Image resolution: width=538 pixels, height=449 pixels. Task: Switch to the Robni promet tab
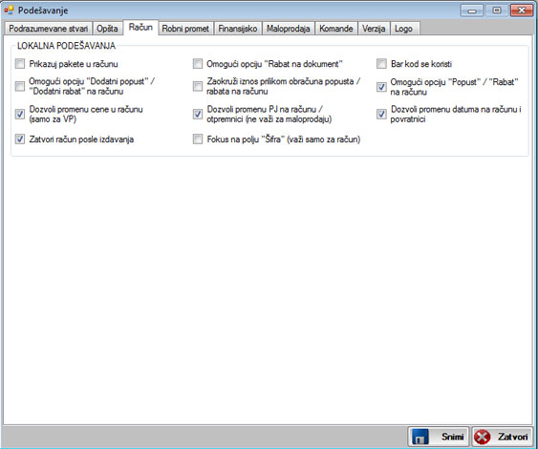tap(185, 29)
